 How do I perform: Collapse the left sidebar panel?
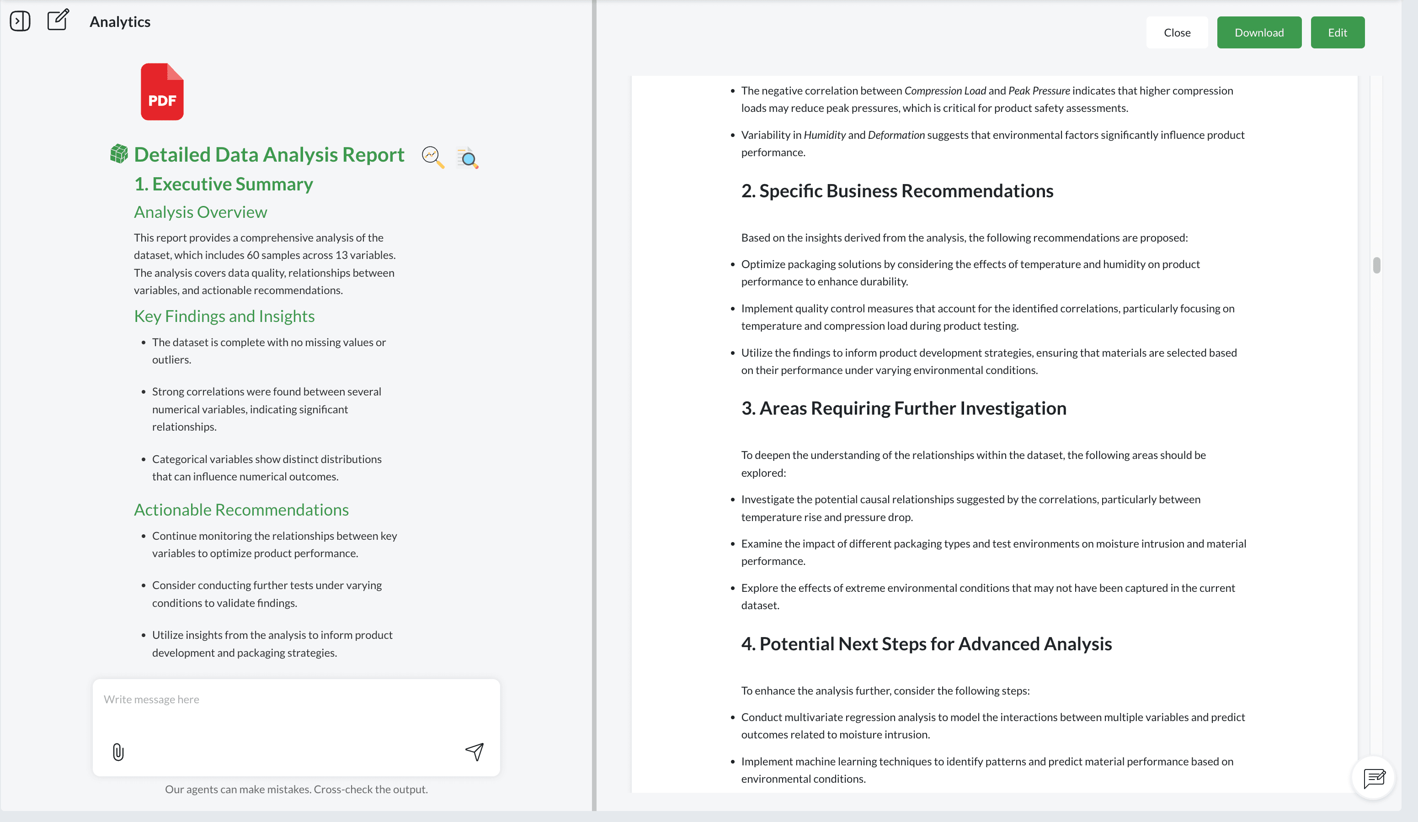(20, 20)
